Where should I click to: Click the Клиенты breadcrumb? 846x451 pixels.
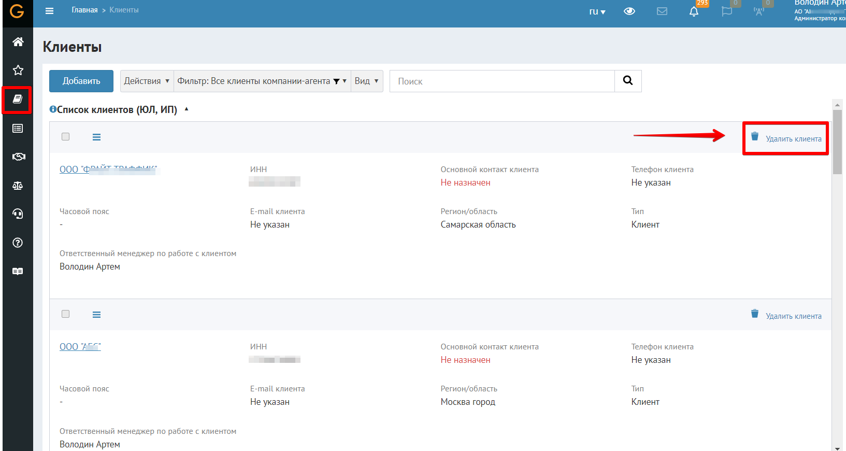(124, 10)
